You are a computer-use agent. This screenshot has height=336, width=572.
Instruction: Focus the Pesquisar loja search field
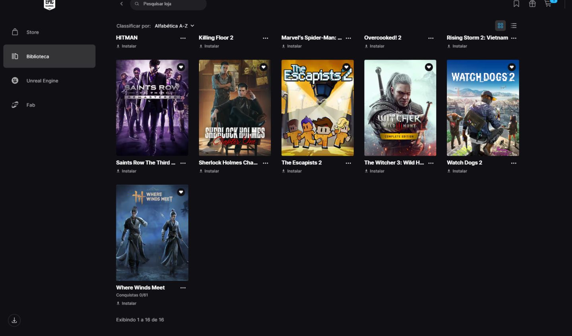(168, 4)
